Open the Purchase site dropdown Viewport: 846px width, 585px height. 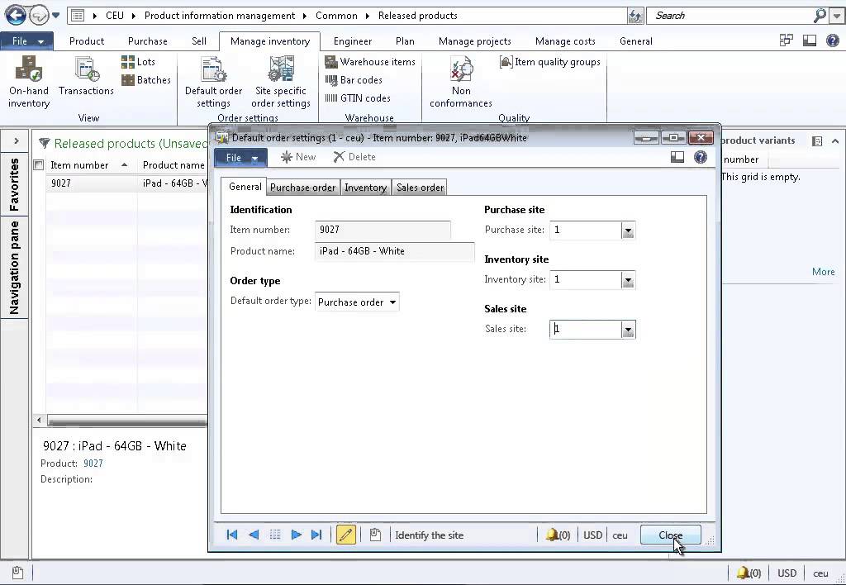pyautogui.click(x=628, y=231)
